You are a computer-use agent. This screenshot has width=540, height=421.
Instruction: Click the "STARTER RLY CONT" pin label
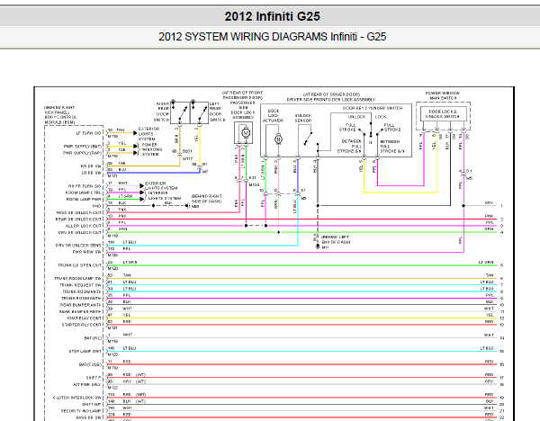(82, 325)
